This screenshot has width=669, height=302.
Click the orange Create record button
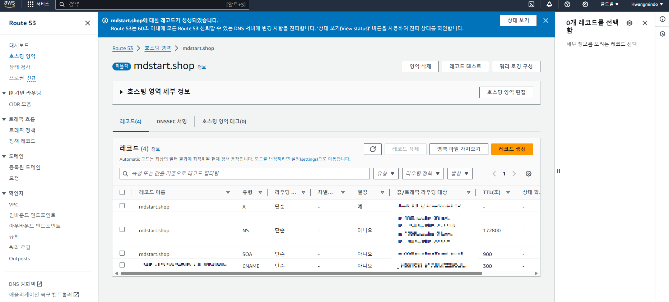coord(512,149)
